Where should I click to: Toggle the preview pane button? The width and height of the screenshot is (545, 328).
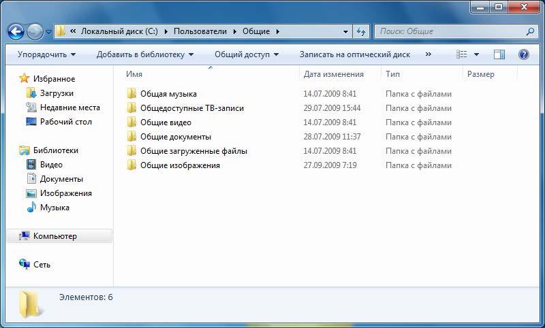tap(499, 54)
